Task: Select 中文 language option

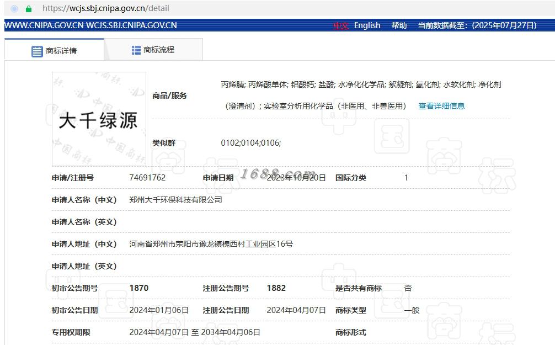Action: (341, 25)
